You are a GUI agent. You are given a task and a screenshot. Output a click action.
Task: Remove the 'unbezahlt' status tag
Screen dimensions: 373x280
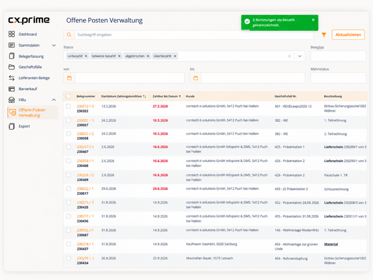click(x=86, y=56)
